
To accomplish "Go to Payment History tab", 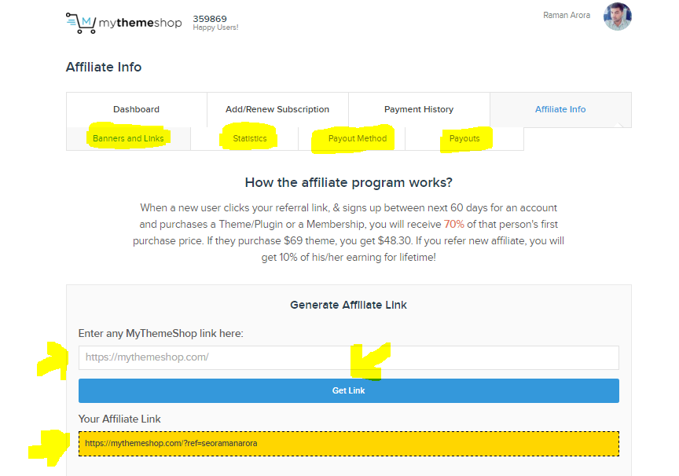I will tap(419, 109).
